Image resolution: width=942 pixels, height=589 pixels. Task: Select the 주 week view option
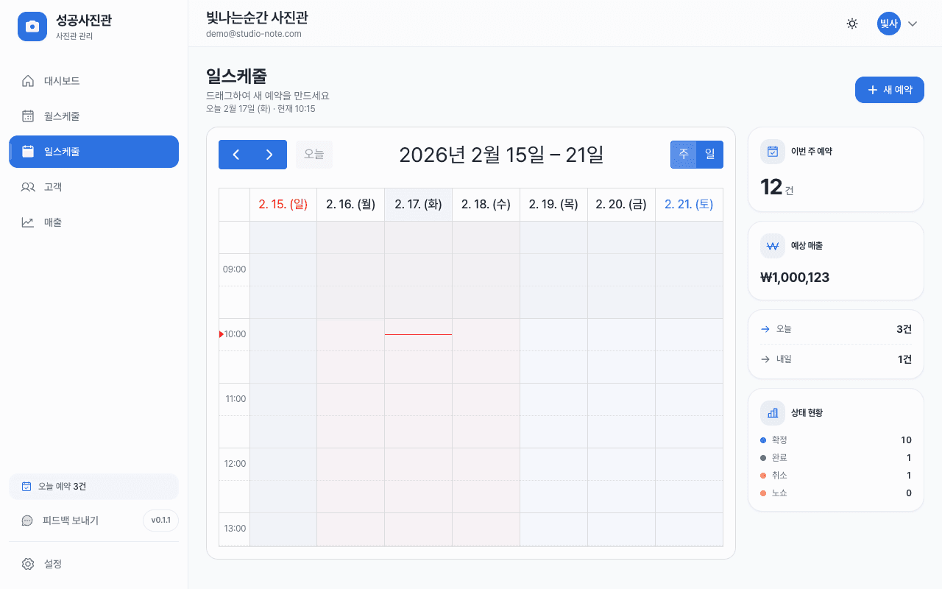683,155
